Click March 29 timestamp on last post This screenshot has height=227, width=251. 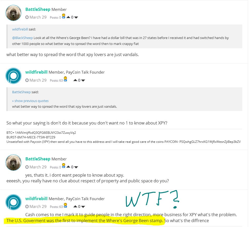coord(36,207)
